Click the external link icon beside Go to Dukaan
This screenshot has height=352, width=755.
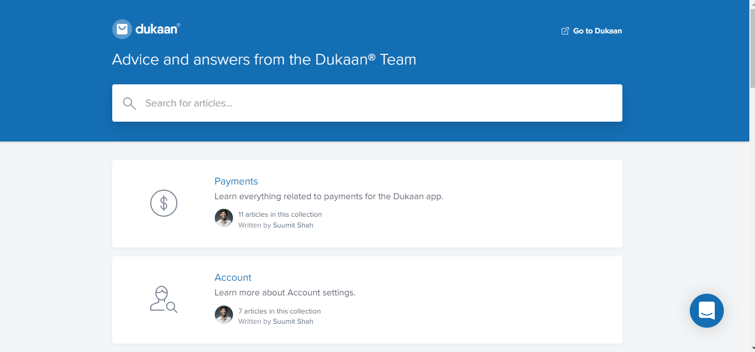pos(565,31)
